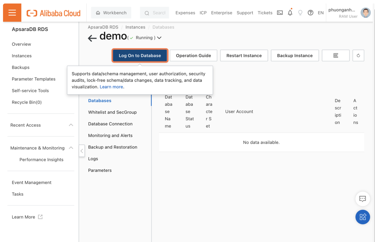Collapse the Maintenance & Monitoring section
The height and width of the screenshot is (242, 375).
pos(71,148)
